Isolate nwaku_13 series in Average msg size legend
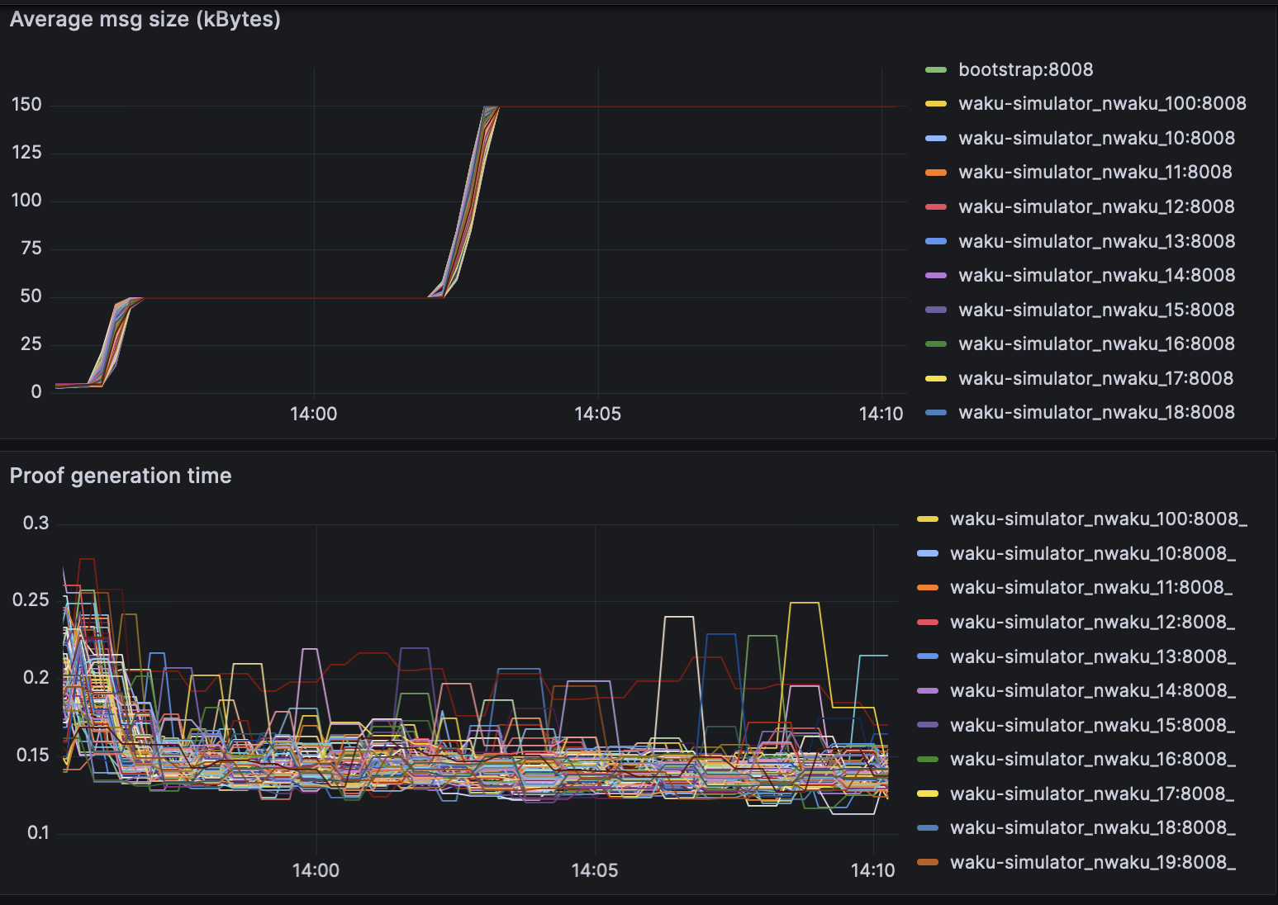This screenshot has width=1278, height=905. tap(1096, 241)
